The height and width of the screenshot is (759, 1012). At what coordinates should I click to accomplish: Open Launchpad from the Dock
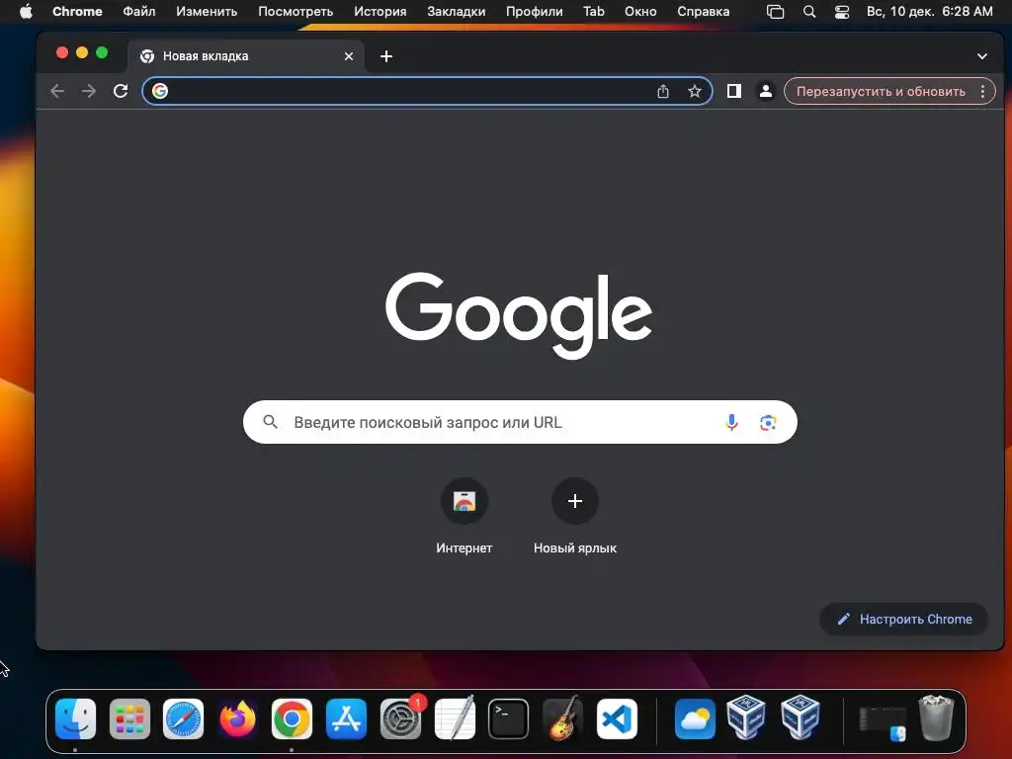point(129,718)
